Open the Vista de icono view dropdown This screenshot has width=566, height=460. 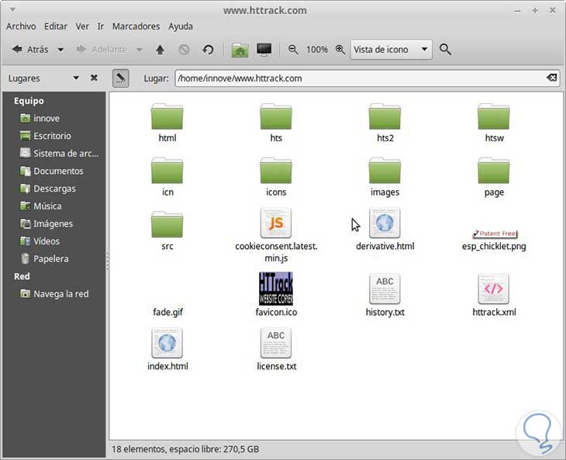click(x=392, y=50)
